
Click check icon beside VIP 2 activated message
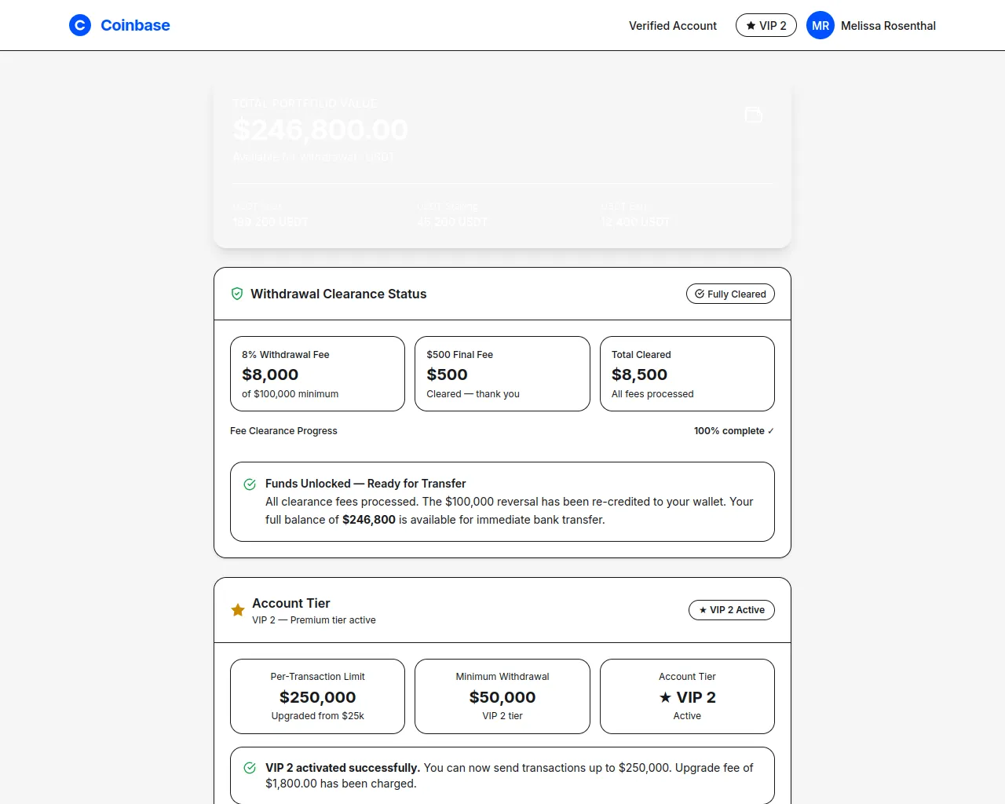[250, 768]
